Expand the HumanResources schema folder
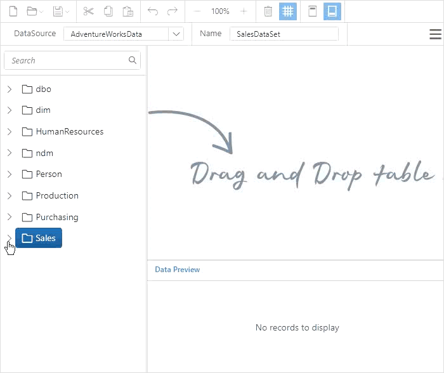The image size is (444, 373). tap(10, 132)
